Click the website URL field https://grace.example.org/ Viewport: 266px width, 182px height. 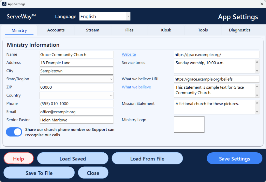coord(217,55)
